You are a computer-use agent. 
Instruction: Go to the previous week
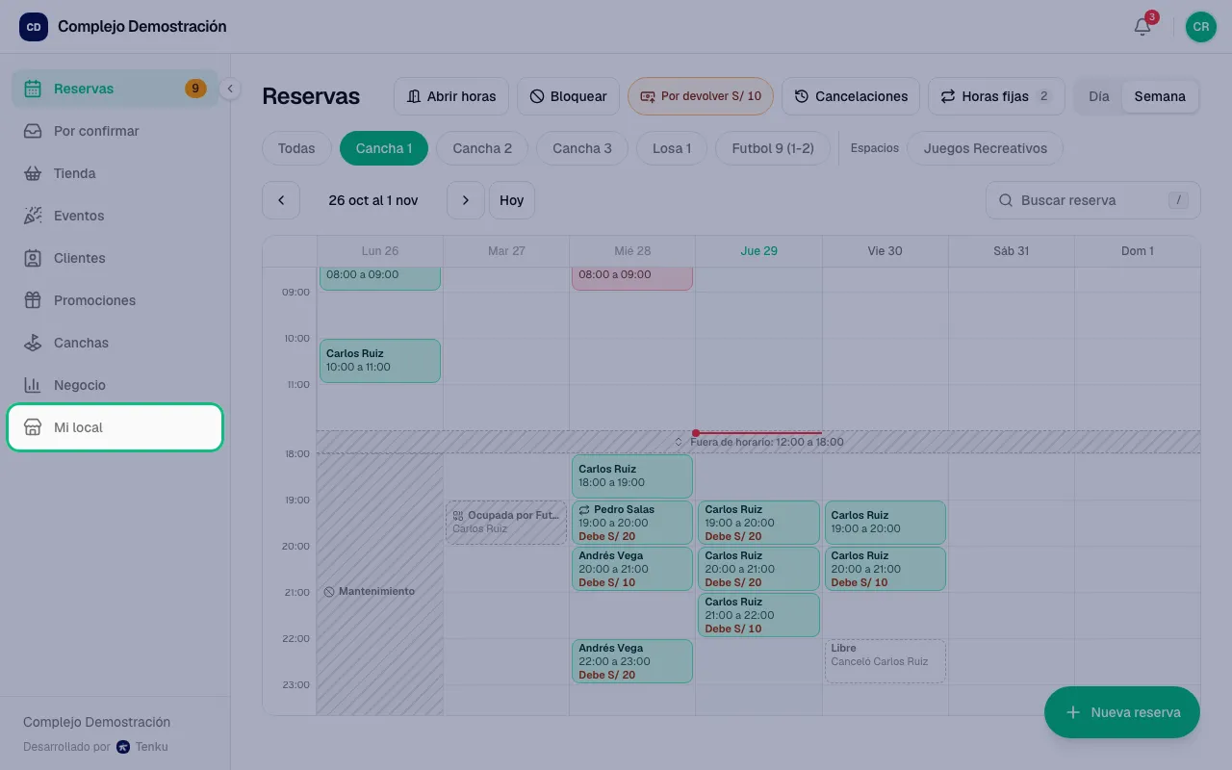[281, 200]
